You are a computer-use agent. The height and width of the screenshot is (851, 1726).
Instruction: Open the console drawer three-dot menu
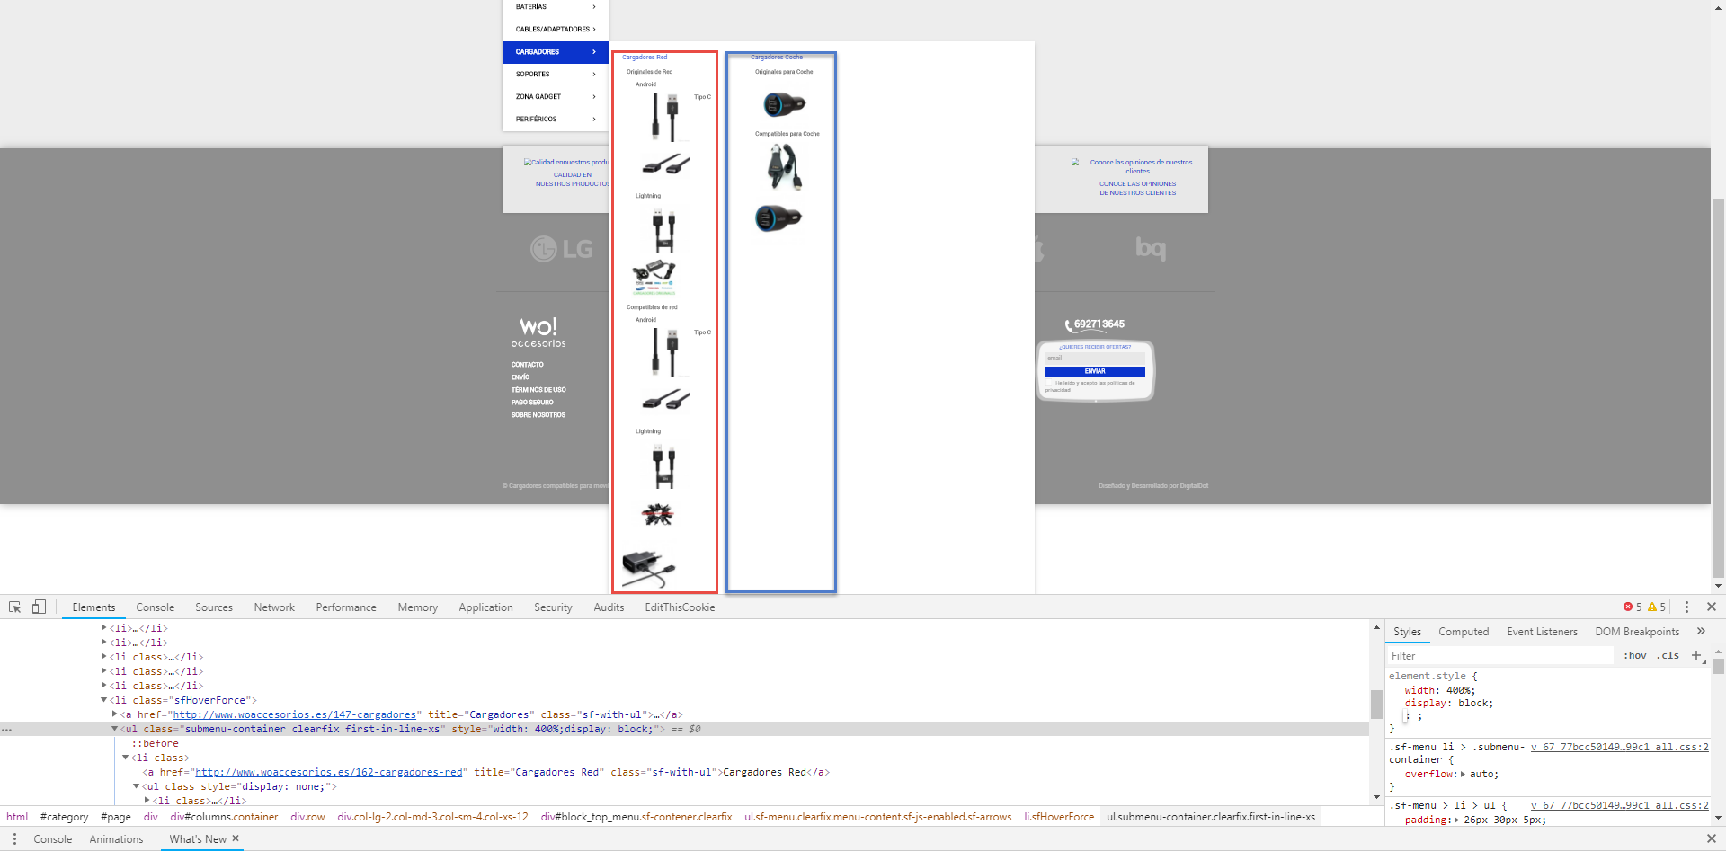point(14,839)
